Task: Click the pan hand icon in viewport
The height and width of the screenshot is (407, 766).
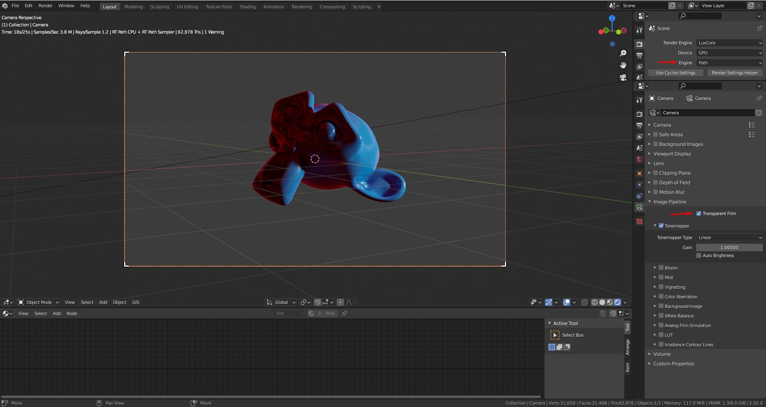Action: [623, 65]
